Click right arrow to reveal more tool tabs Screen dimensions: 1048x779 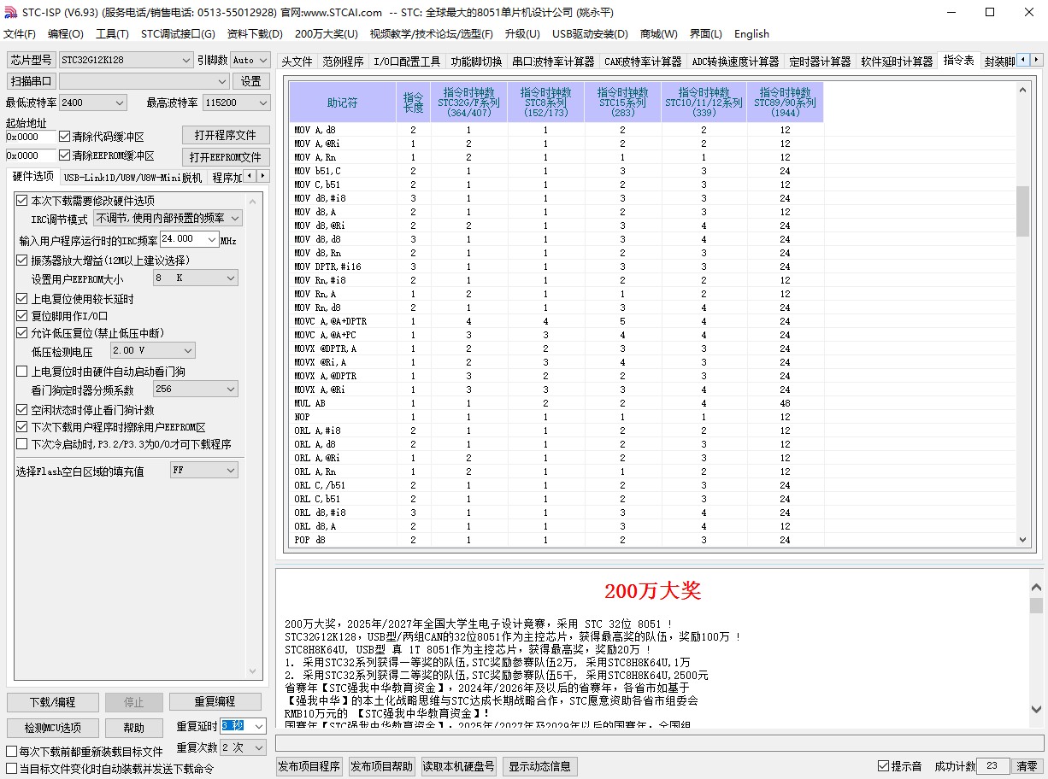point(1037,60)
